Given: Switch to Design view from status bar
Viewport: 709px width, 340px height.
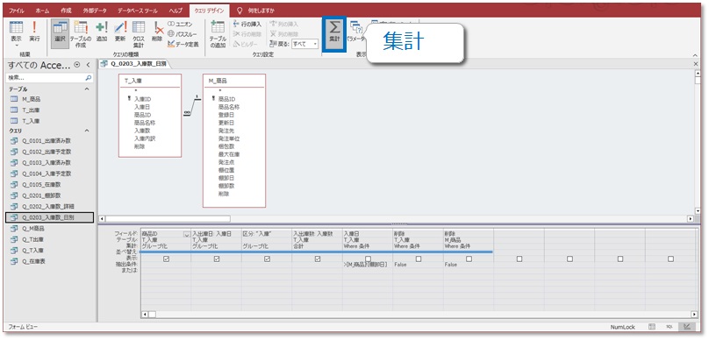Looking at the screenshot, I should pyautogui.click(x=687, y=327).
